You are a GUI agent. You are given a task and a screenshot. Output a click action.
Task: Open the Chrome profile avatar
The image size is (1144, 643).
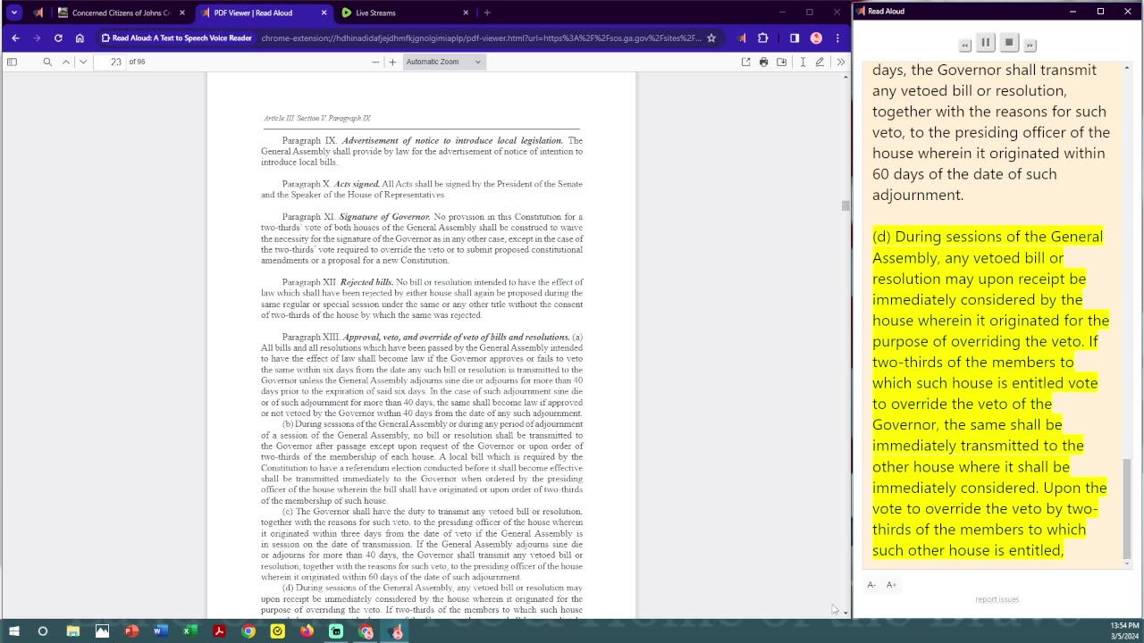tap(816, 38)
